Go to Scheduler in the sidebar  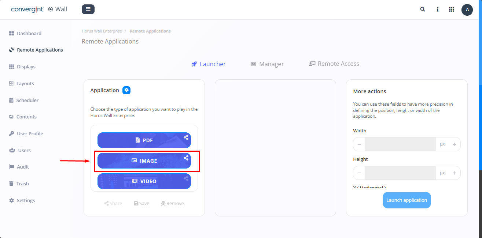click(x=27, y=100)
